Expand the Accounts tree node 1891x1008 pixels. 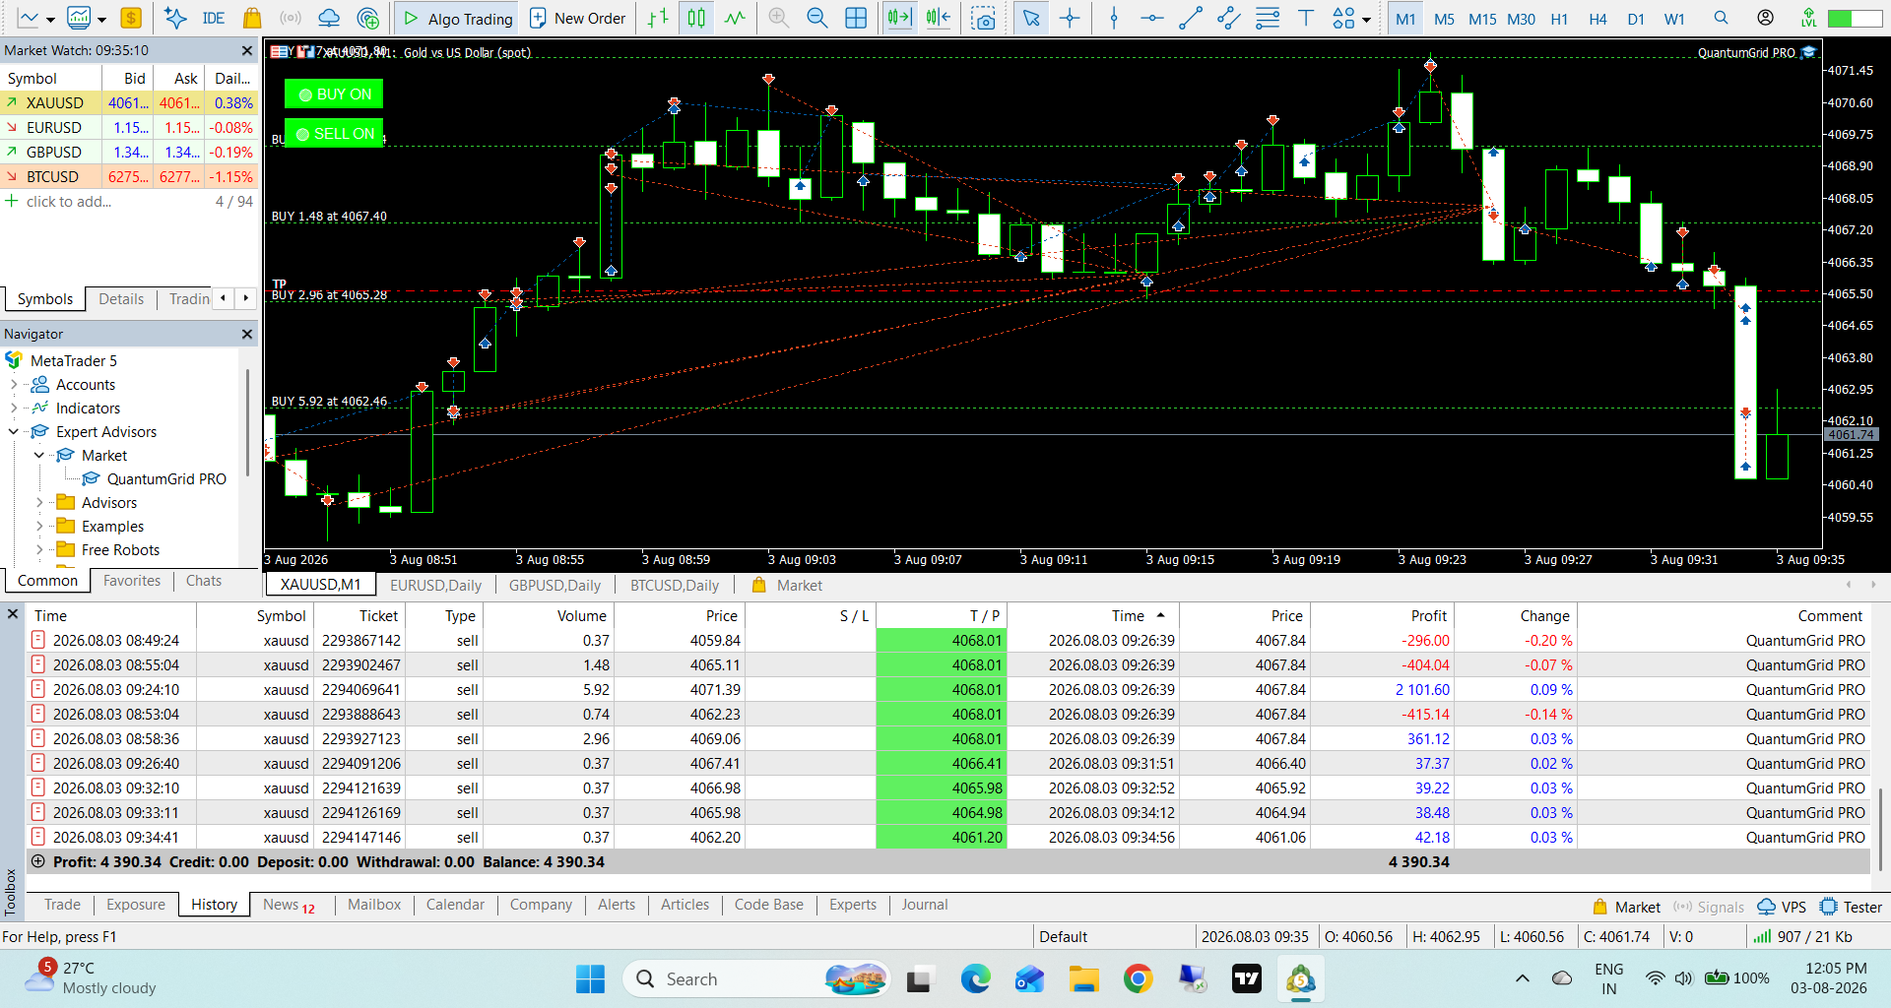pos(14,385)
